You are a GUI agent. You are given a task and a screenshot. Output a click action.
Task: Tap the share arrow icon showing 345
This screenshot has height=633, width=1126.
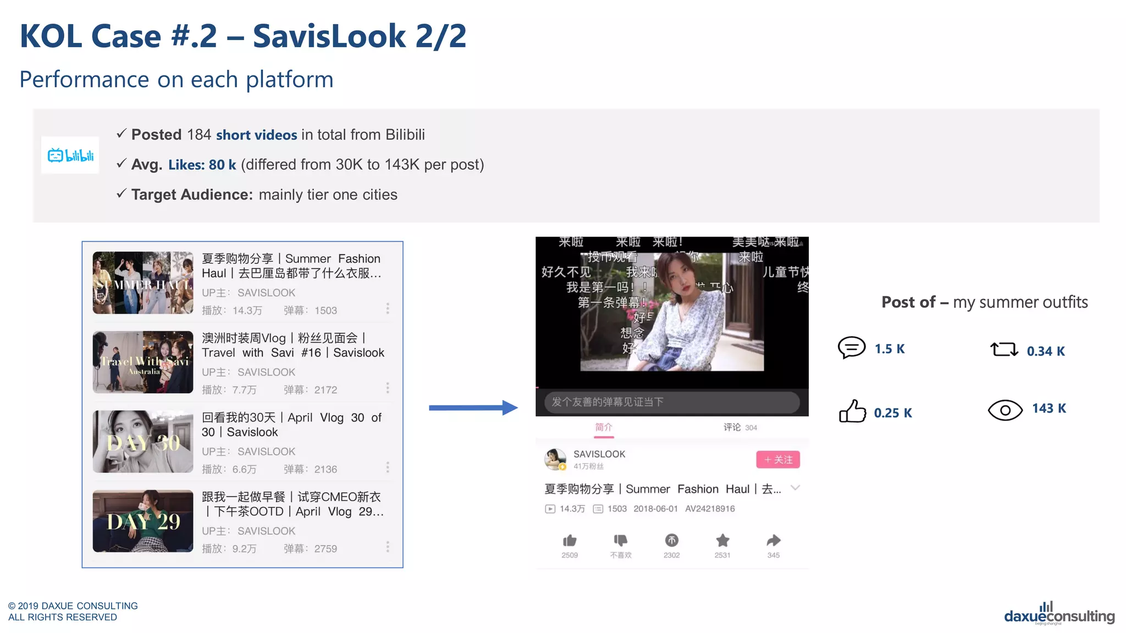click(x=774, y=540)
